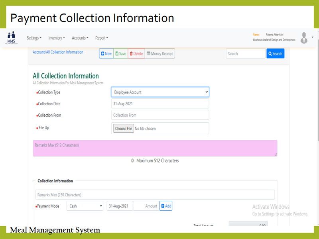The image size is (319, 239).
Task: Click the Save toolbar button
Action: 120,54
